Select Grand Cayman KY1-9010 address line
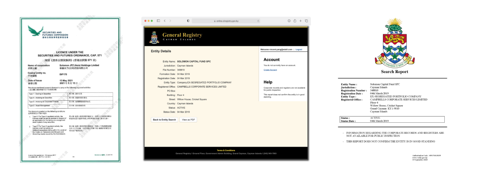This screenshot has height=176, width=477. pyautogui.click(x=384, y=108)
